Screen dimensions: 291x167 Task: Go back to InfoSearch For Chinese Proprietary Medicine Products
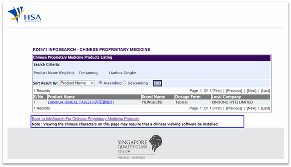(86, 119)
